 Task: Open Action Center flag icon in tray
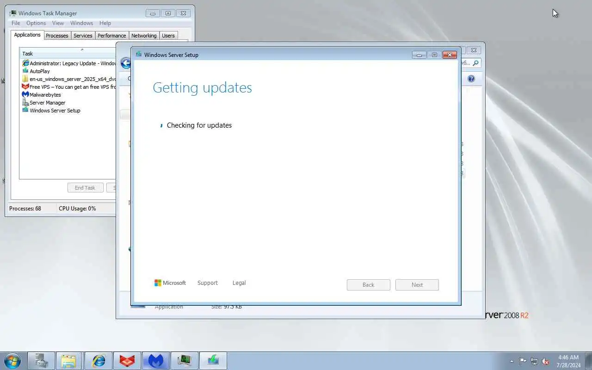[523, 361]
